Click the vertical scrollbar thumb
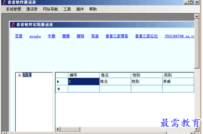This screenshot has height=134, width=203. [197, 43]
